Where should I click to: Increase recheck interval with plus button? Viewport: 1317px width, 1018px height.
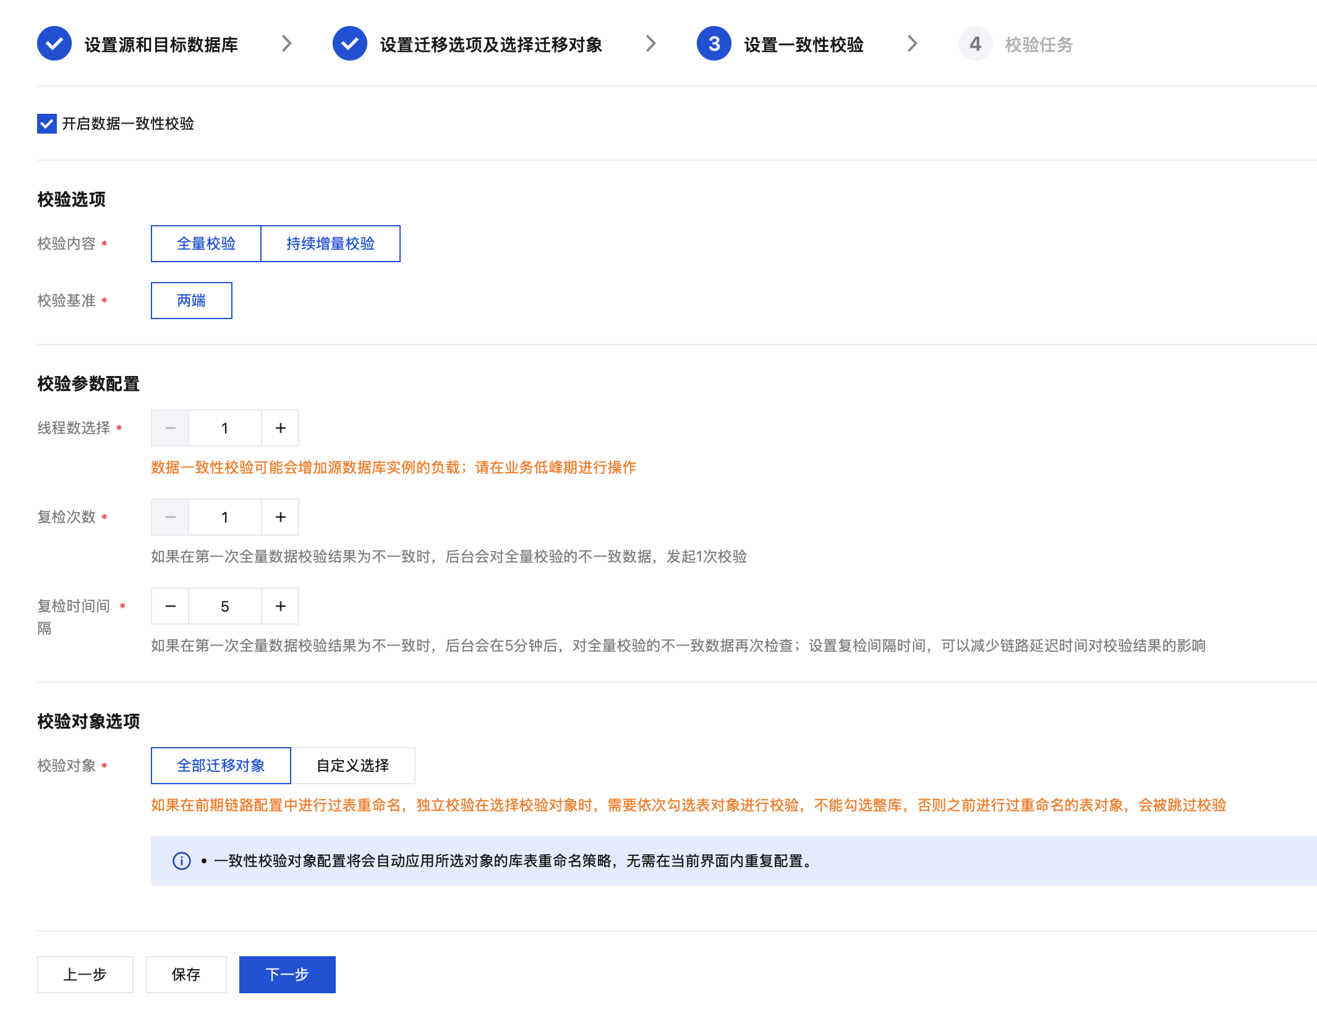(x=280, y=606)
